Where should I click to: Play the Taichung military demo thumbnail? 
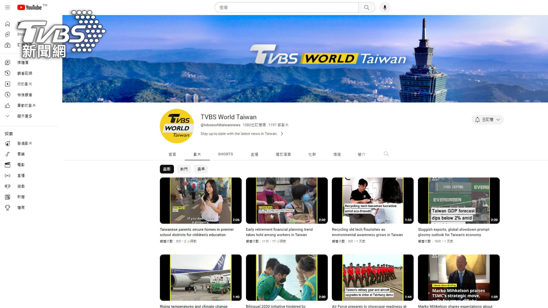373,277
